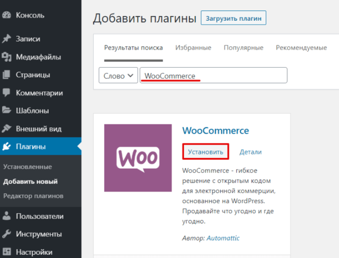Viewport: 339px width, 258px height.
Task: Switch to Результаты поиска tab
Action: pyautogui.click(x=134, y=47)
